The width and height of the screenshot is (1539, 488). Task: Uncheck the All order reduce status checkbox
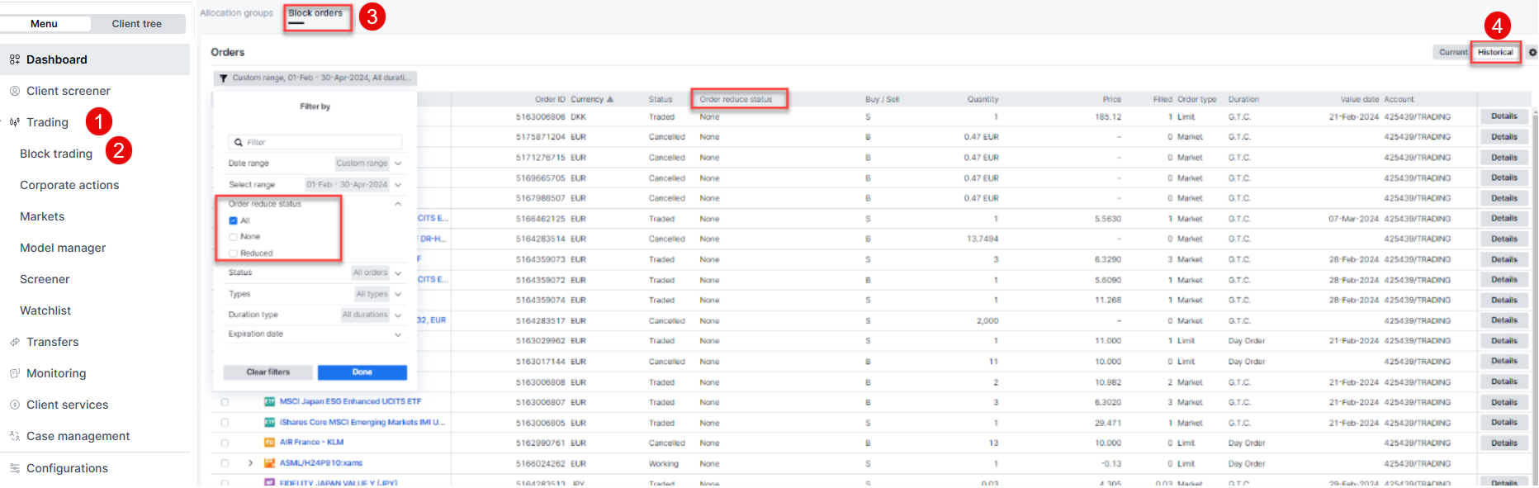[x=234, y=220]
